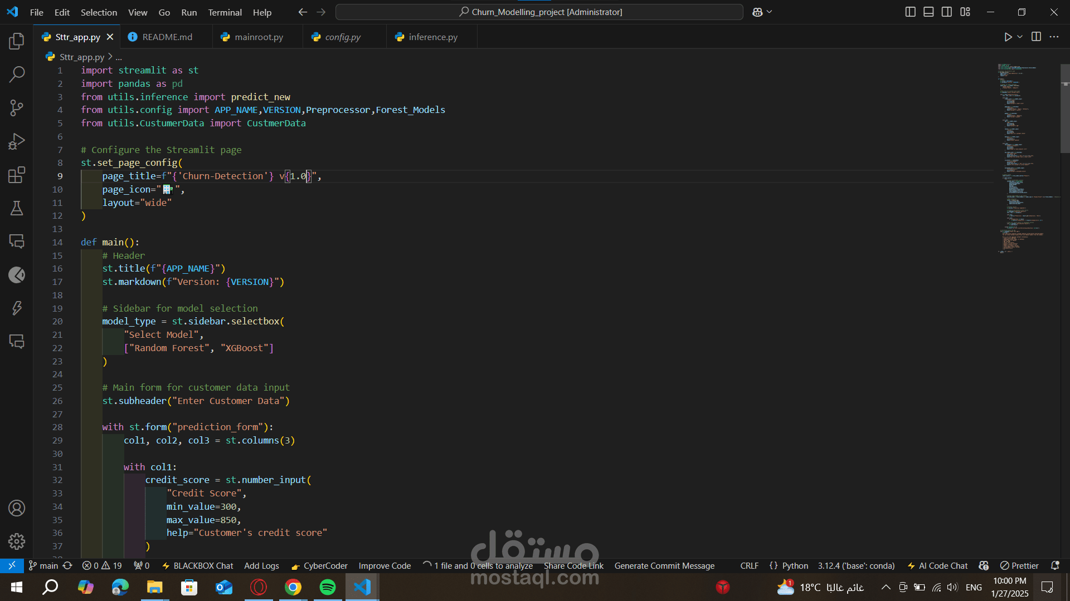This screenshot has height=601, width=1070.
Task: Click the taskbar clock showing 10:00 PM
Action: point(1010,587)
